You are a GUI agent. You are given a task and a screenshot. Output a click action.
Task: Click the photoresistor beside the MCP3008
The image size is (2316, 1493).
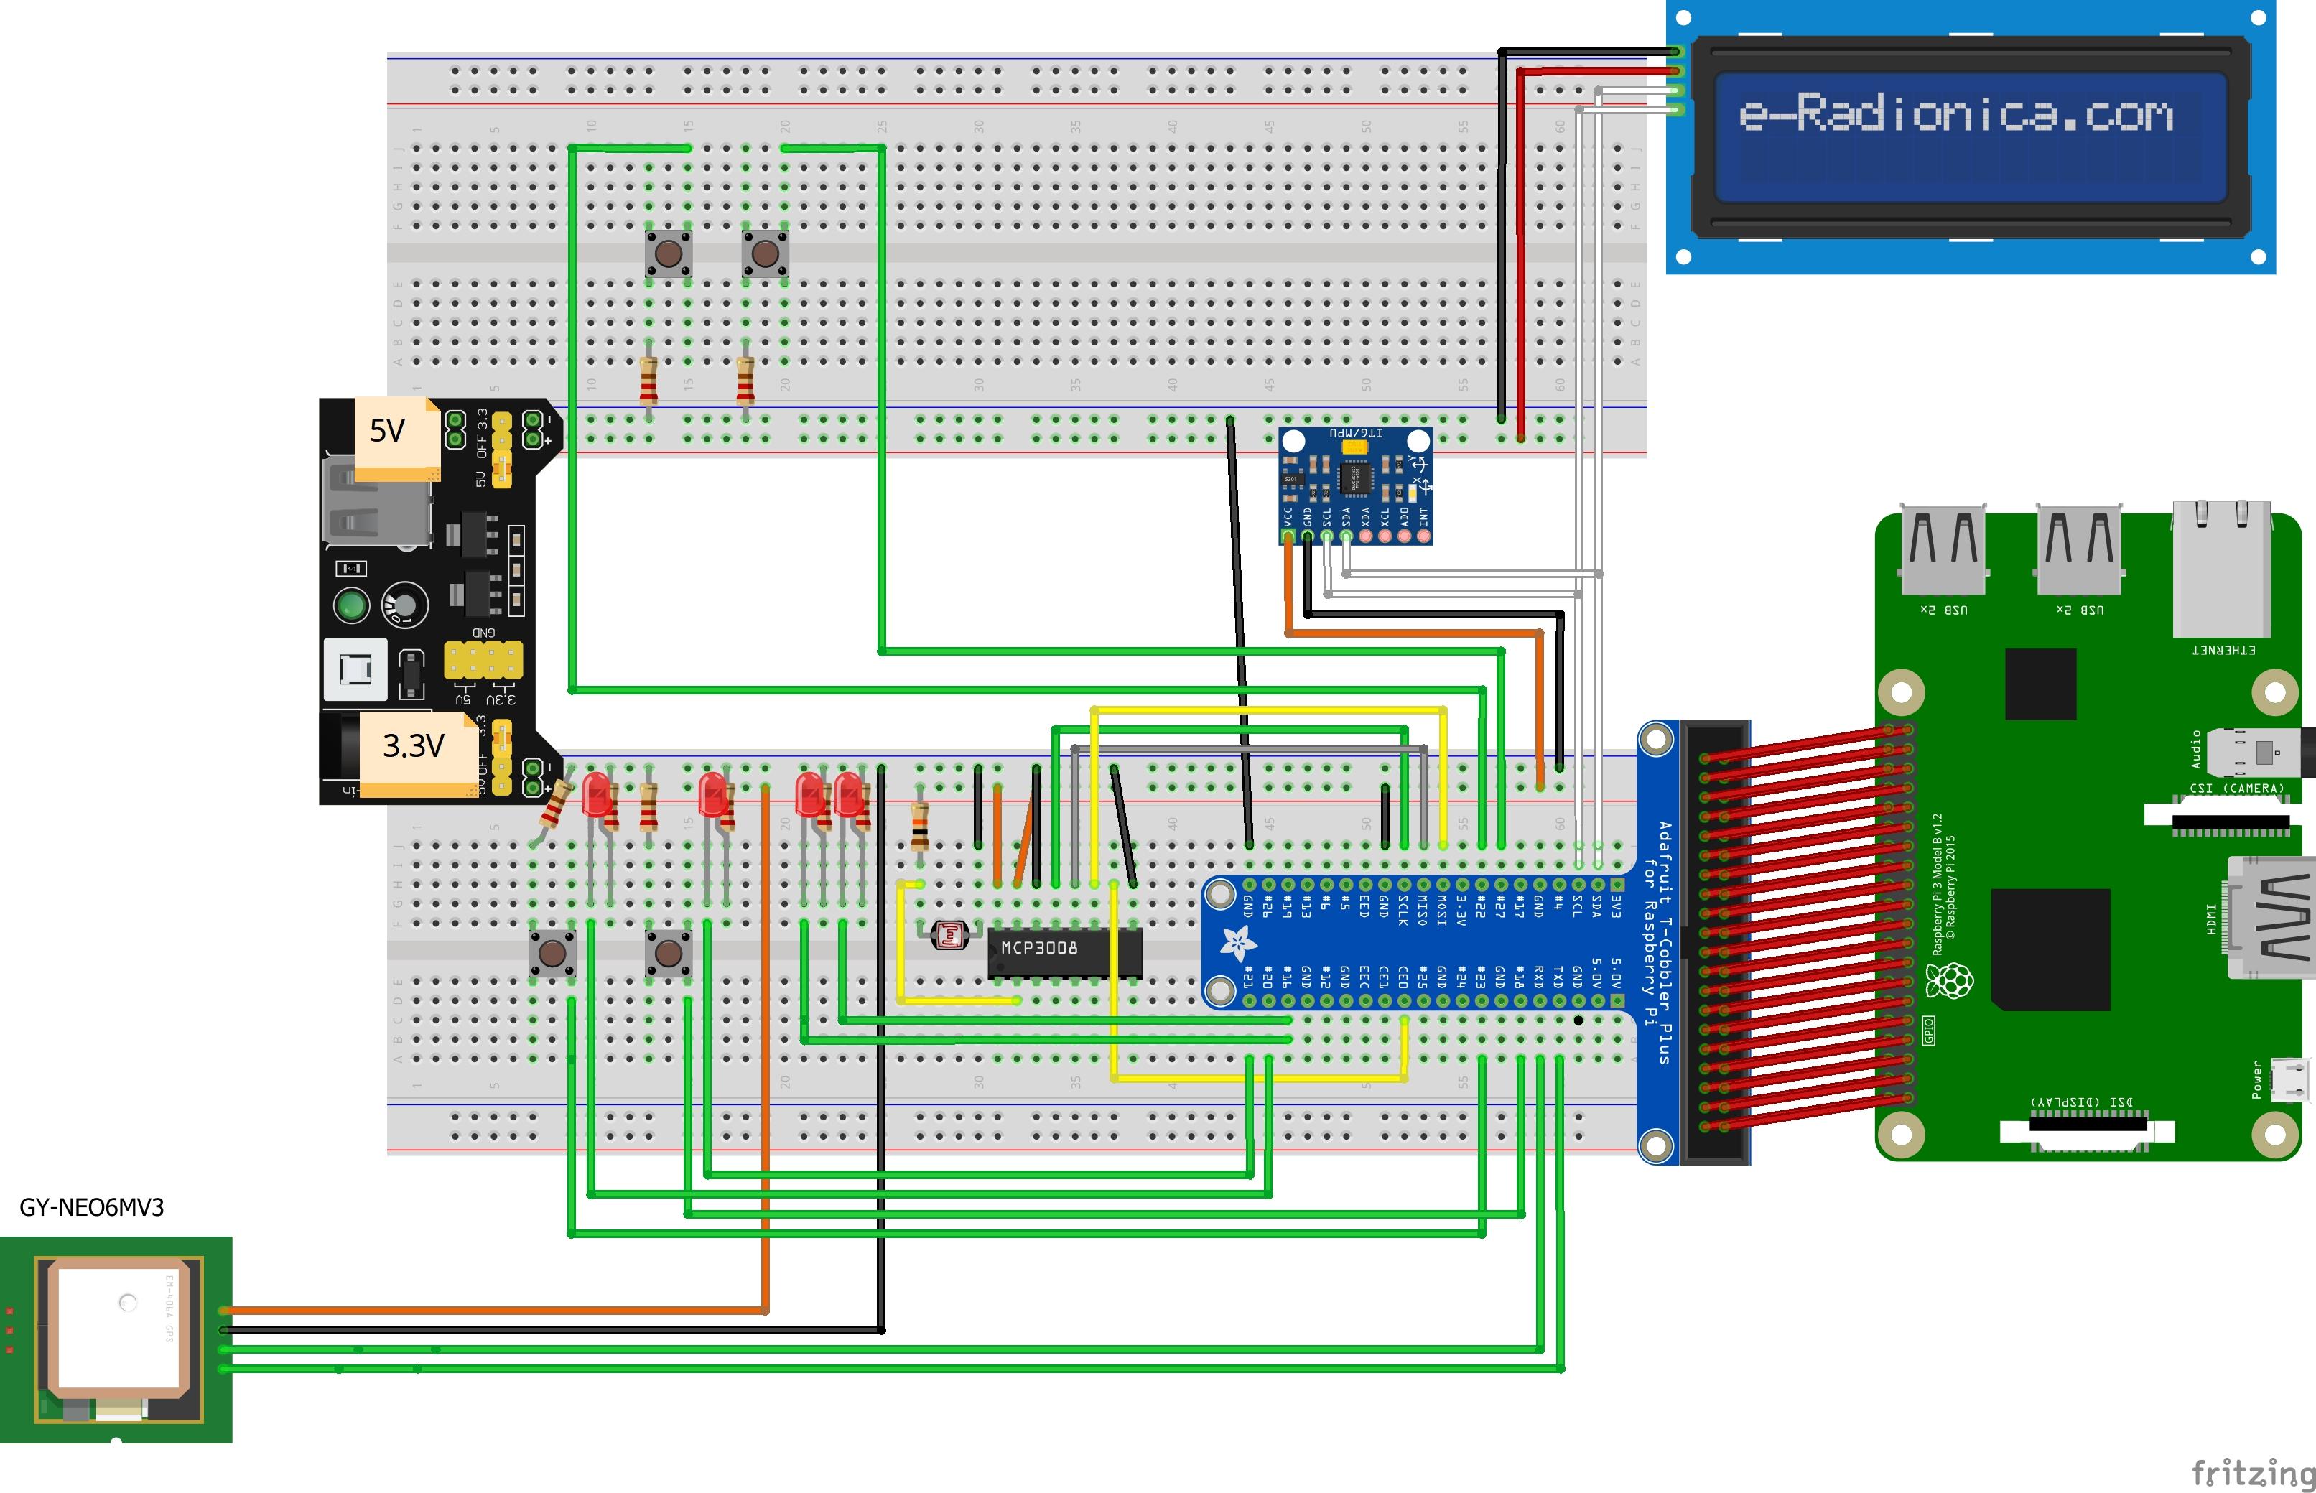tap(949, 936)
